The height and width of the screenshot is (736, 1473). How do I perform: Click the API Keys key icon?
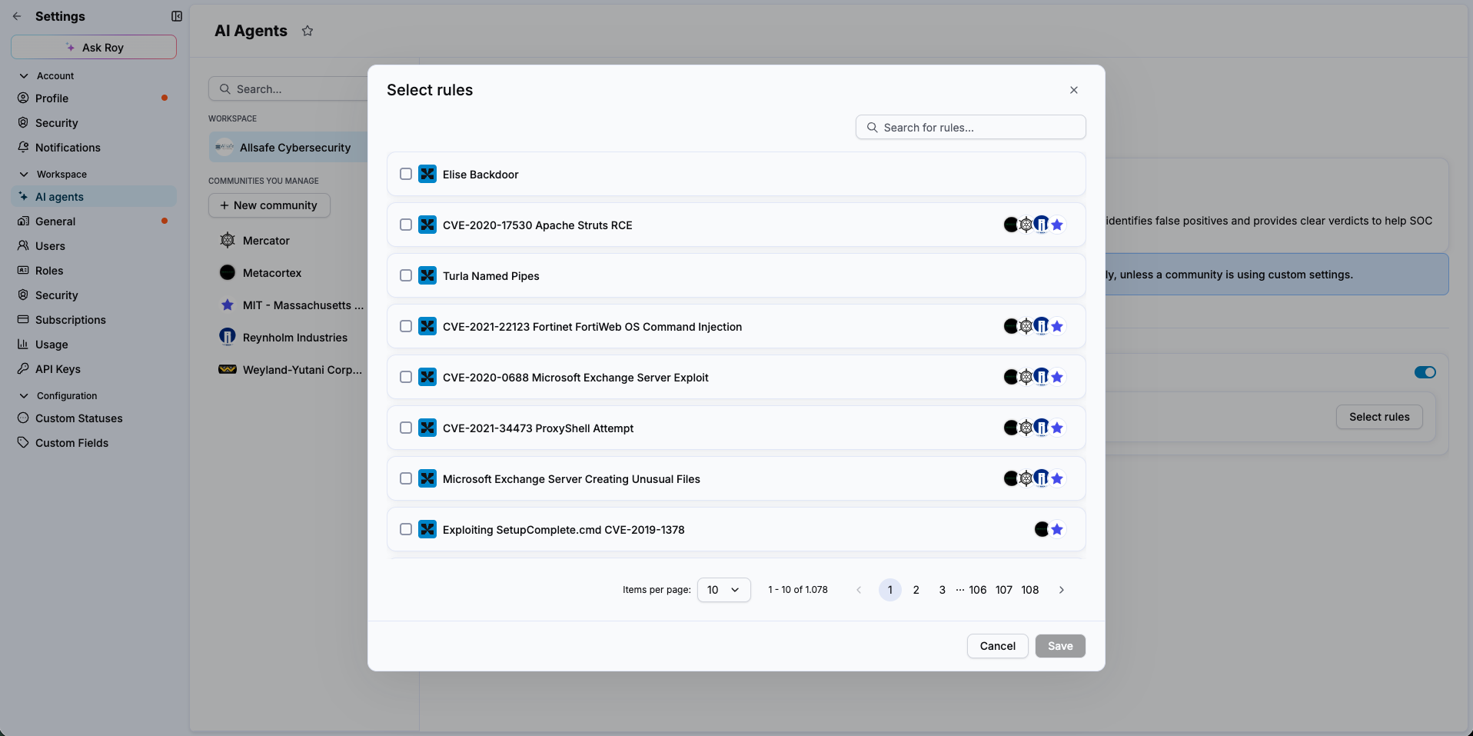(23, 369)
